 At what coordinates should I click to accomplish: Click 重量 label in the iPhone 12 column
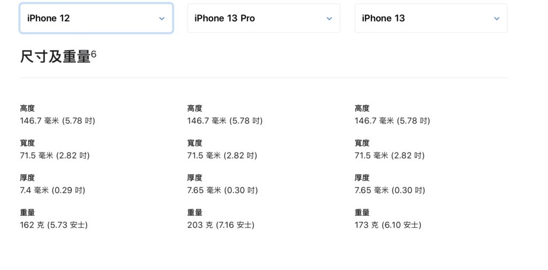coord(27,212)
